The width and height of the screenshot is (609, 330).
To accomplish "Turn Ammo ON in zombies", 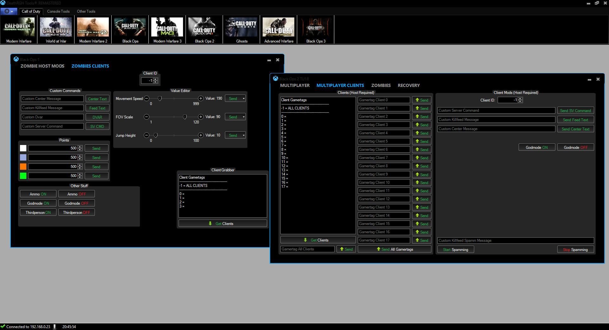I will click(x=38, y=194).
